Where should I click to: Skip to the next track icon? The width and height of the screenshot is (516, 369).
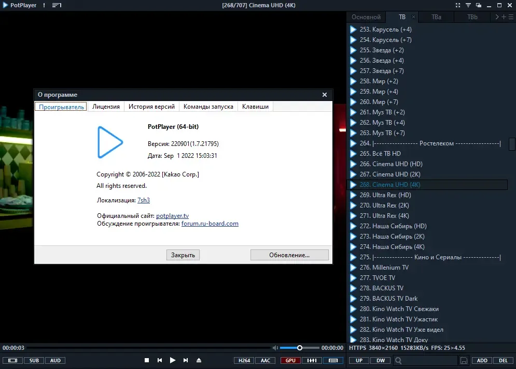pyautogui.click(x=186, y=360)
